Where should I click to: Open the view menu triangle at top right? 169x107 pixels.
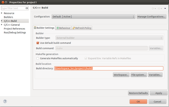coord(165,8)
